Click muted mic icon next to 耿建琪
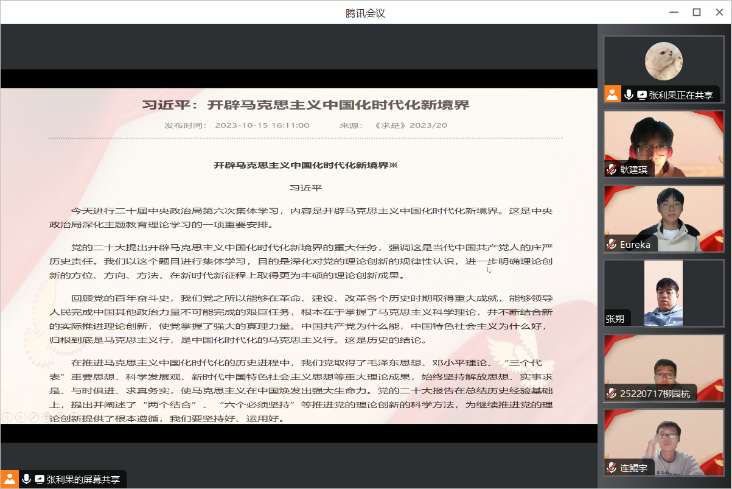Screen dimensions: 732x489 pyautogui.click(x=612, y=170)
